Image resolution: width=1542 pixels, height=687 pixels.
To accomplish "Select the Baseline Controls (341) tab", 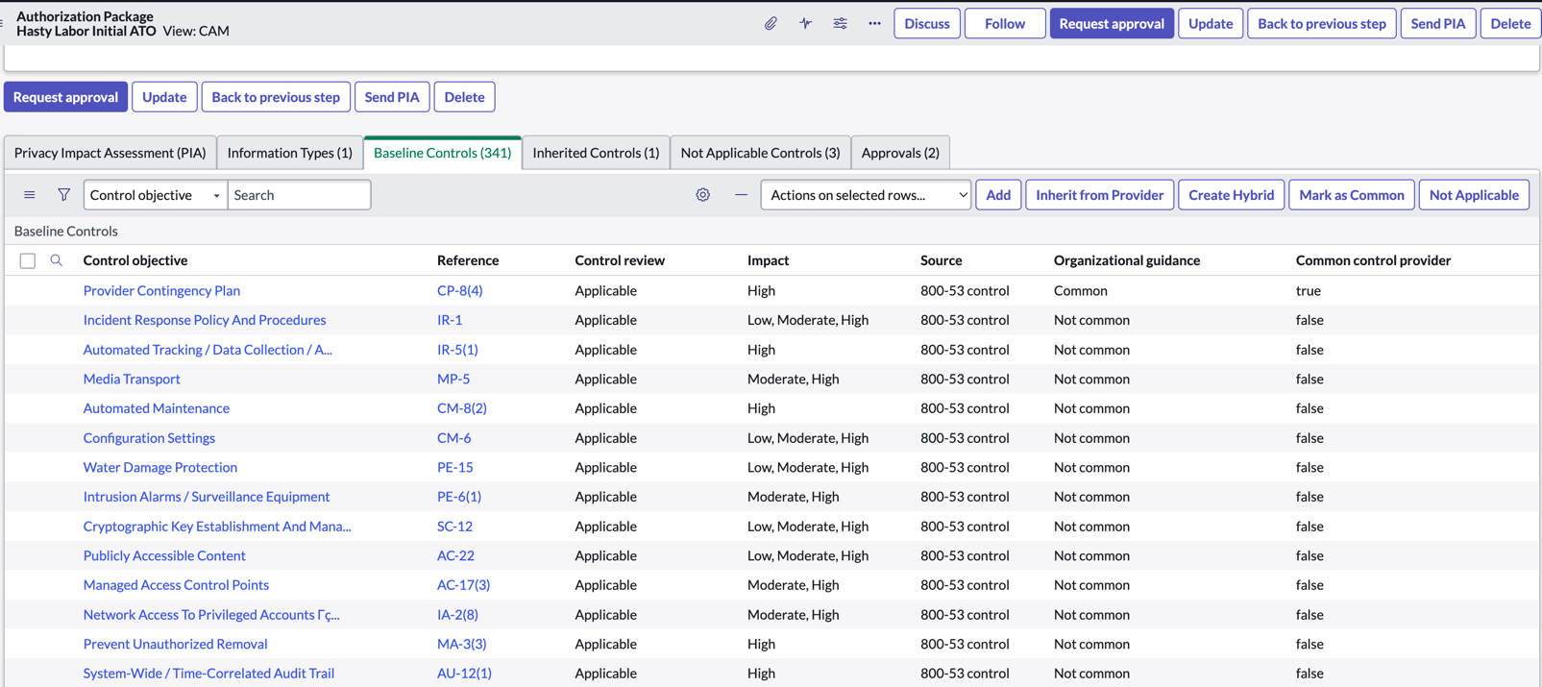I will [443, 153].
